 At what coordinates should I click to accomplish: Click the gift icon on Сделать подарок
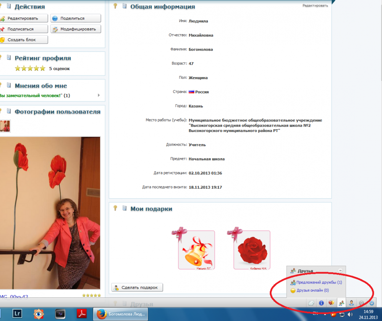[x=116, y=288]
